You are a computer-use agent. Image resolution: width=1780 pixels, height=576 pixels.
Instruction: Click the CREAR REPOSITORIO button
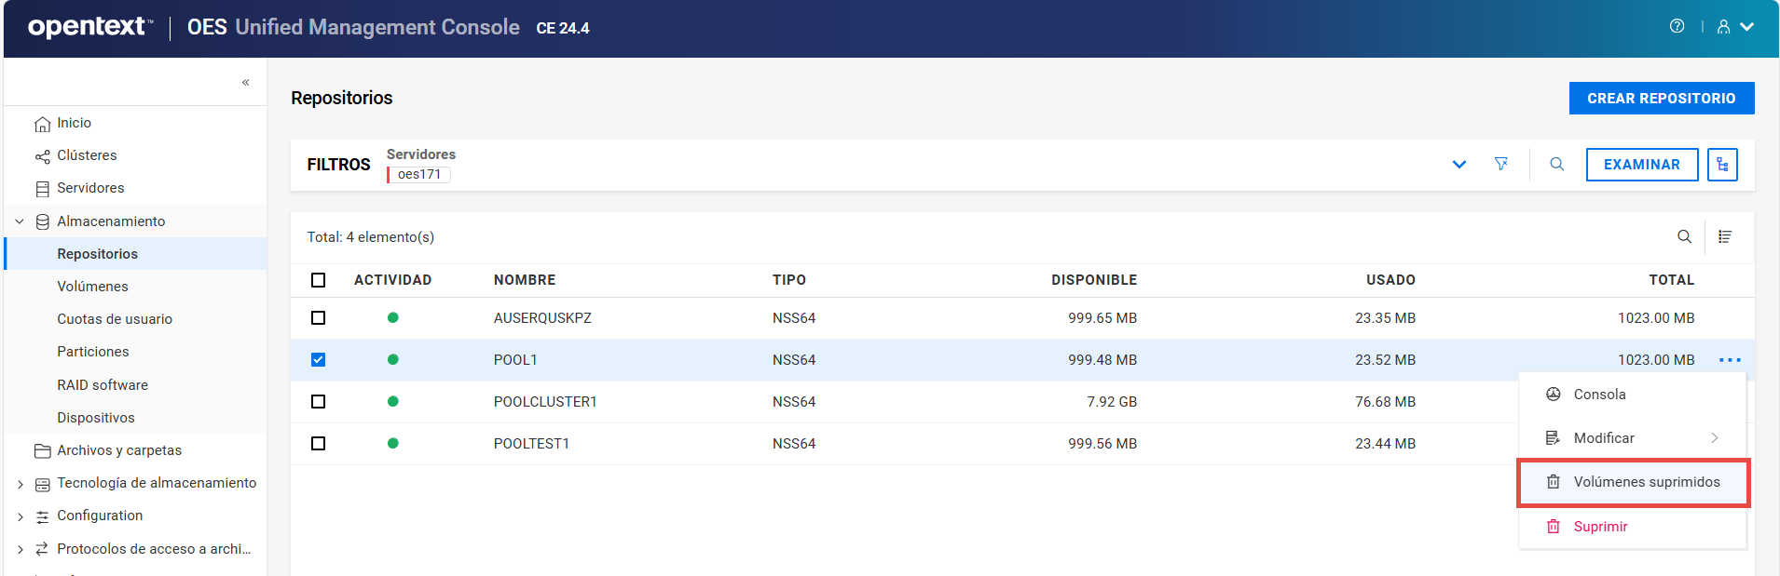[1661, 99]
